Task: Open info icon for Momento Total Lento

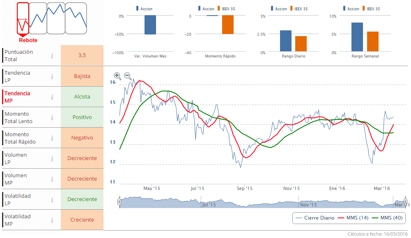Action: (x=52, y=117)
